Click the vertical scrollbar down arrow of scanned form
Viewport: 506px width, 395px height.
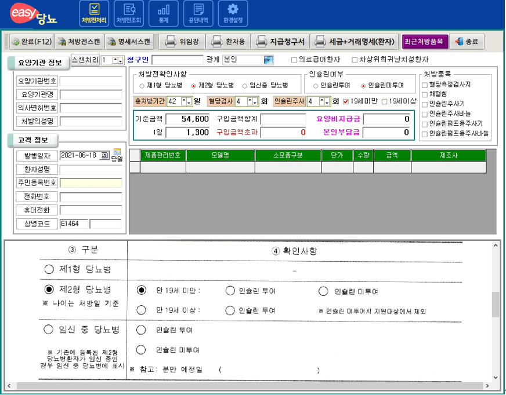tap(496, 377)
